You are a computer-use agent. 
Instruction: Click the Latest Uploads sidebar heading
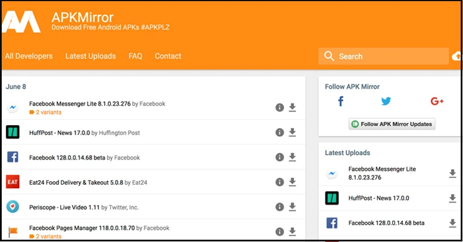click(x=348, y=153)
